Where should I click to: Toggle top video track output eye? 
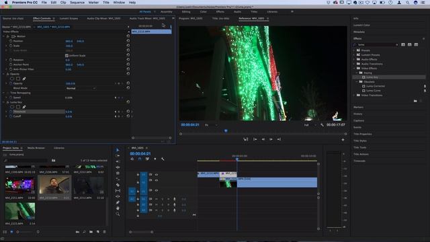click(x=157, y=175)
